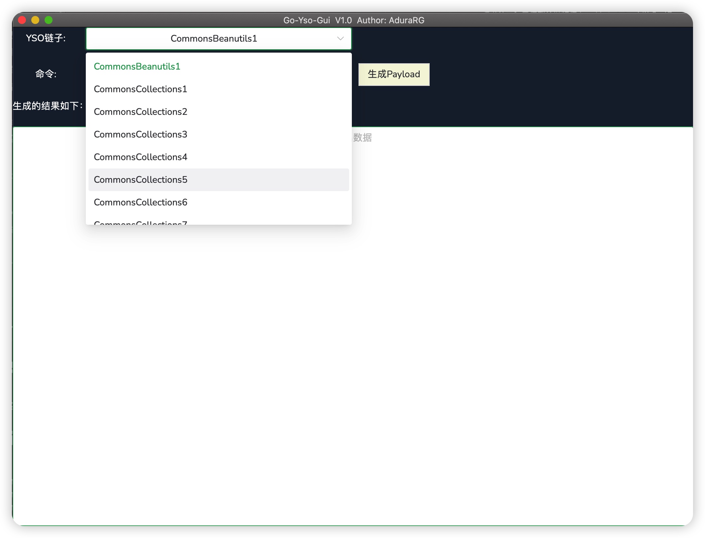705x538 pixels.
Task: Pick CommonsCollections6 from the dropdown
Action: (140, 202)
